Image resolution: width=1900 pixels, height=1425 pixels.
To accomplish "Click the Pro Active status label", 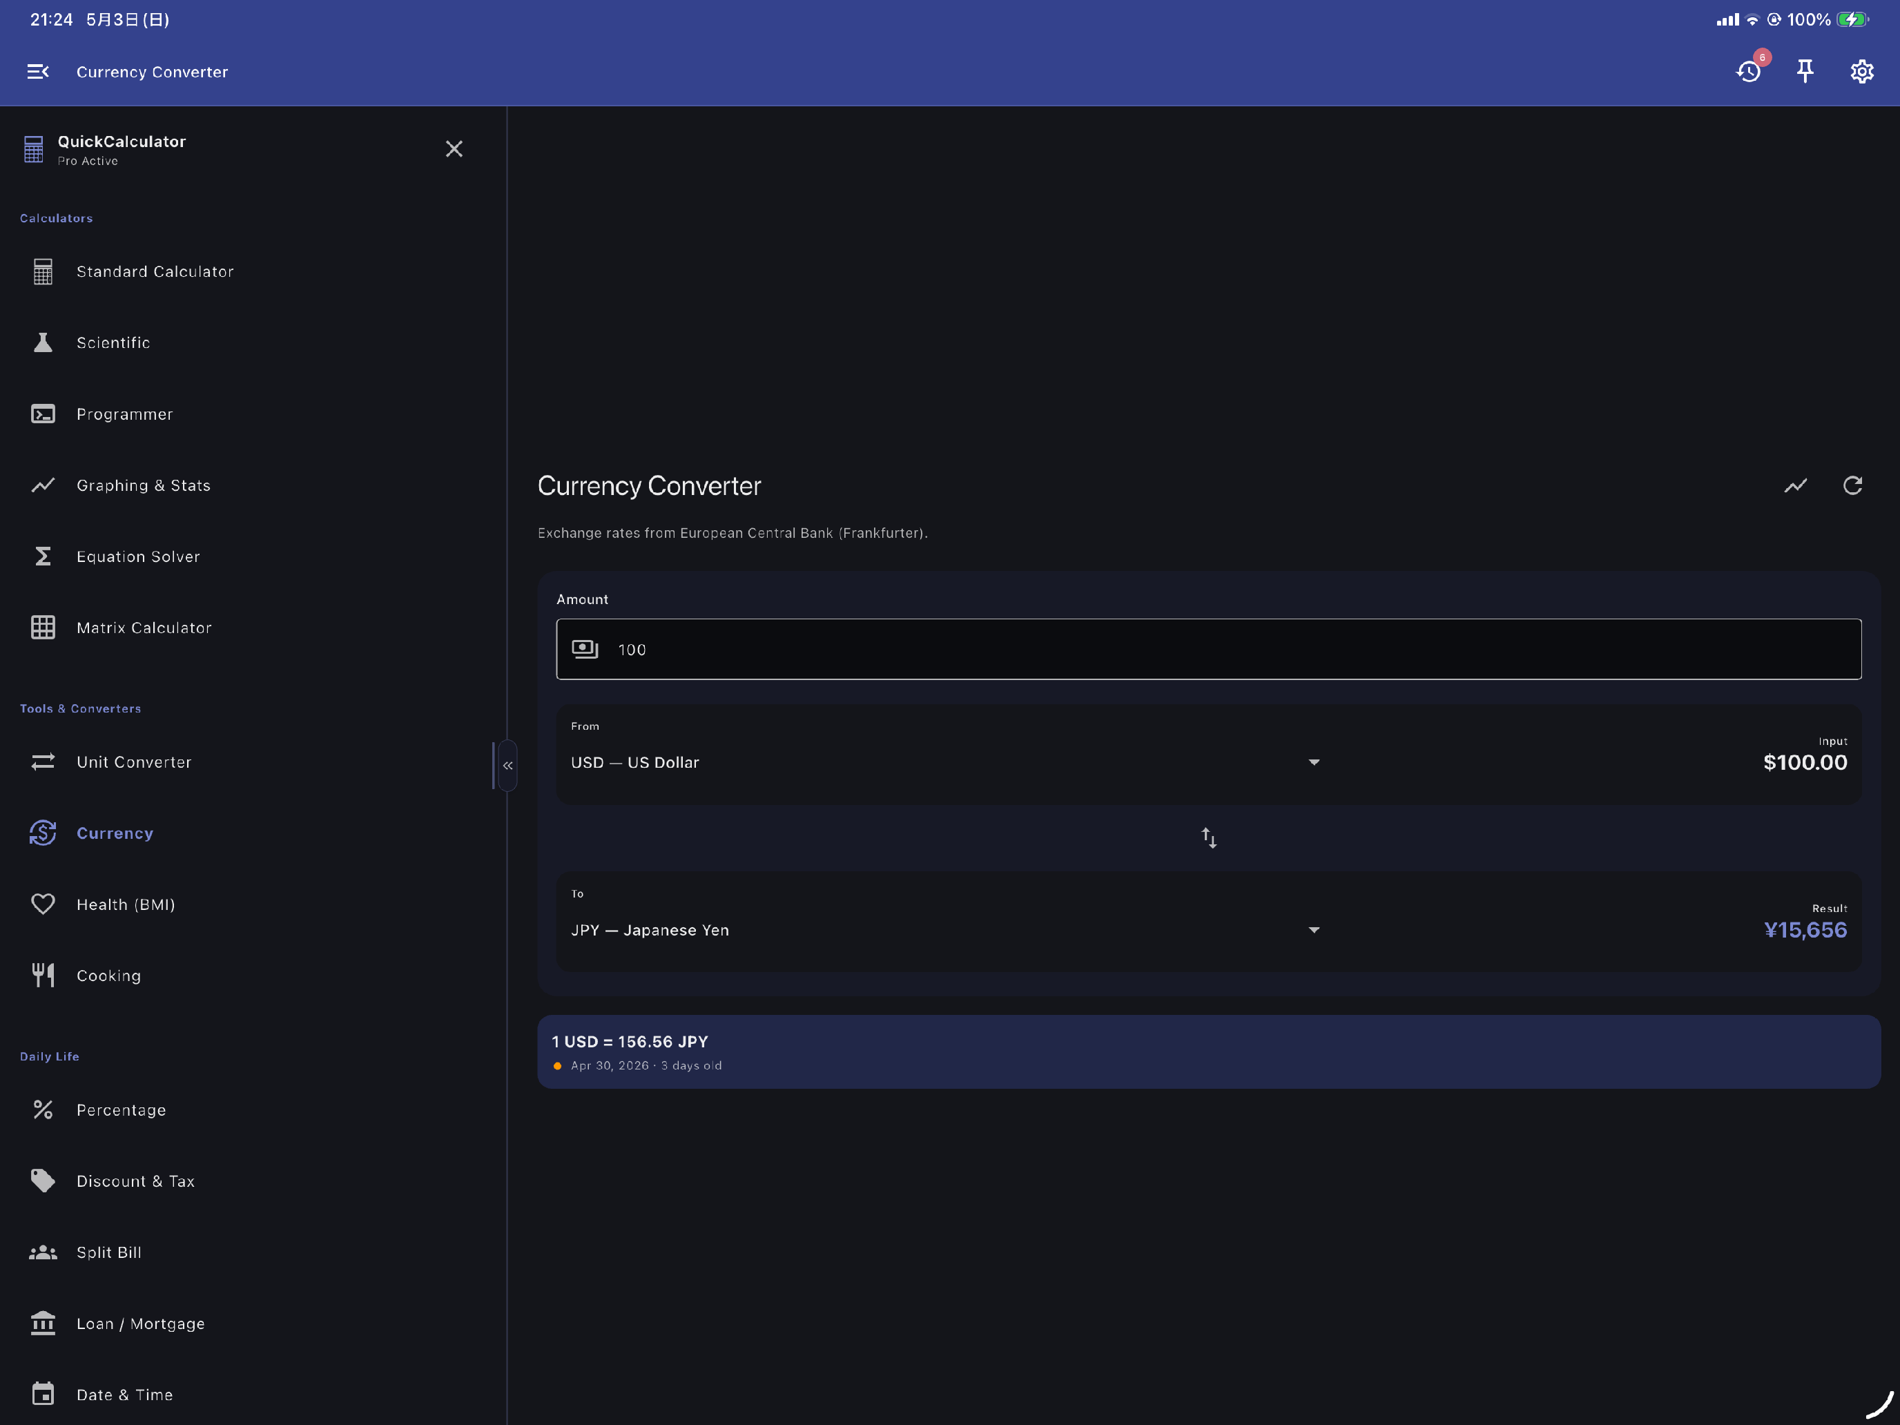I will 88,162.
